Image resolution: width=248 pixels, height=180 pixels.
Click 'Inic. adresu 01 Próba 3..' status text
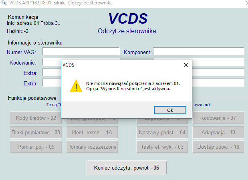[x=33, y=23]
